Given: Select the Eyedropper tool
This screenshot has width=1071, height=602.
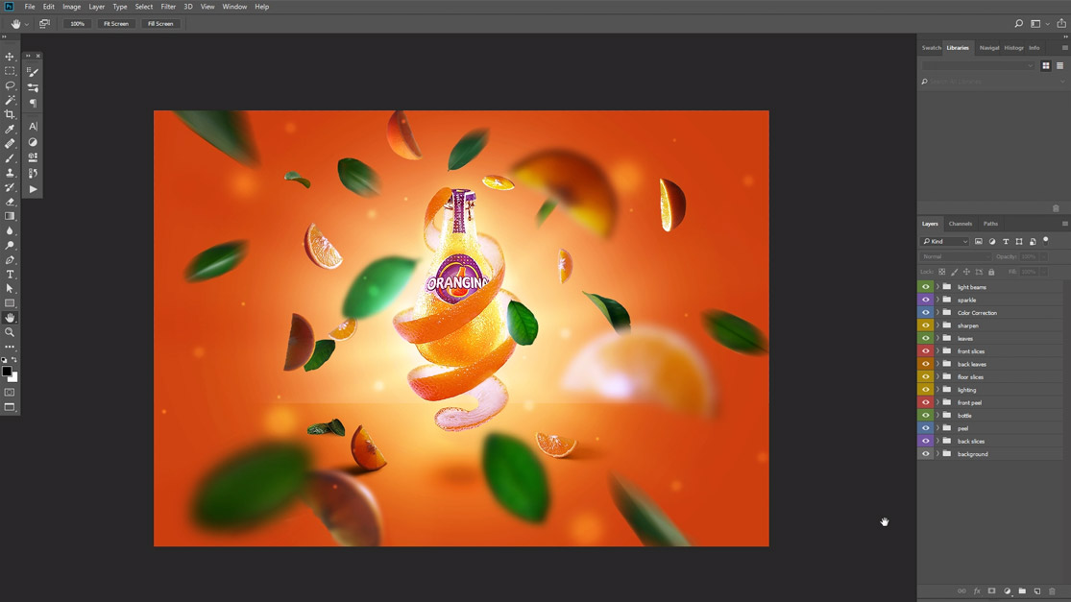Looking at the screenshot, I should [10, 129].
